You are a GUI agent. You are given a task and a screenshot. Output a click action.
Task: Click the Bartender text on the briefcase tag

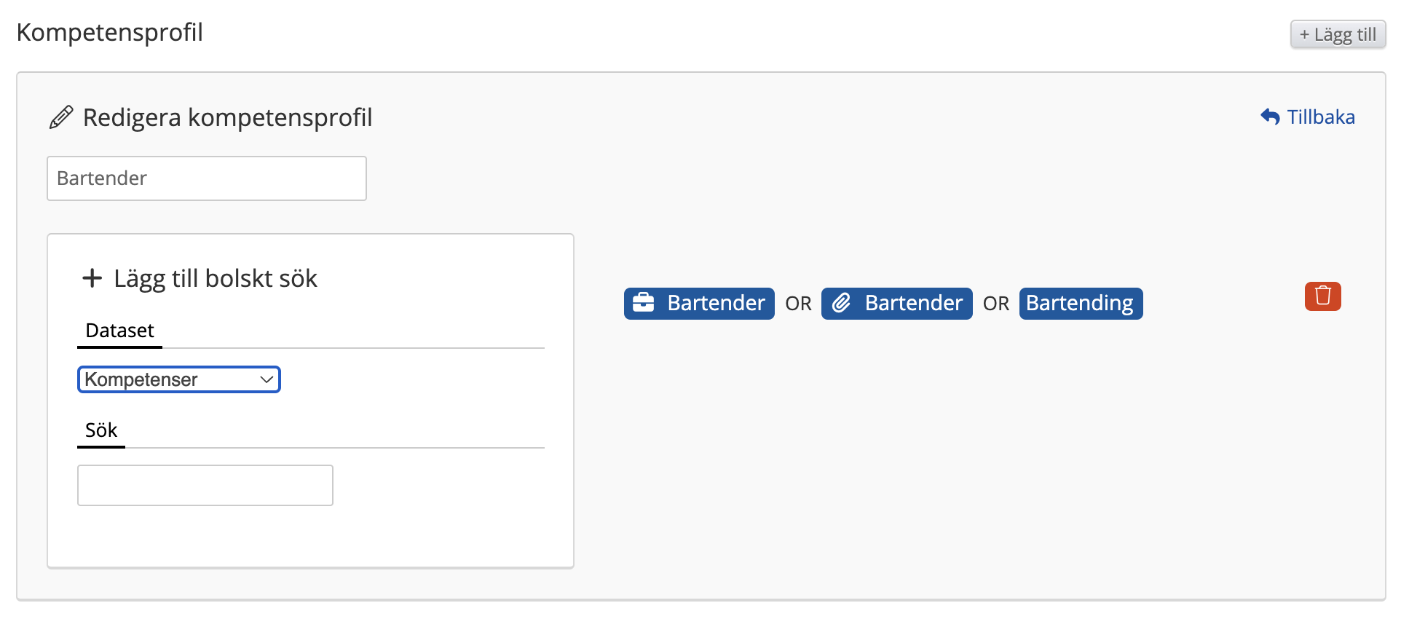716,303
